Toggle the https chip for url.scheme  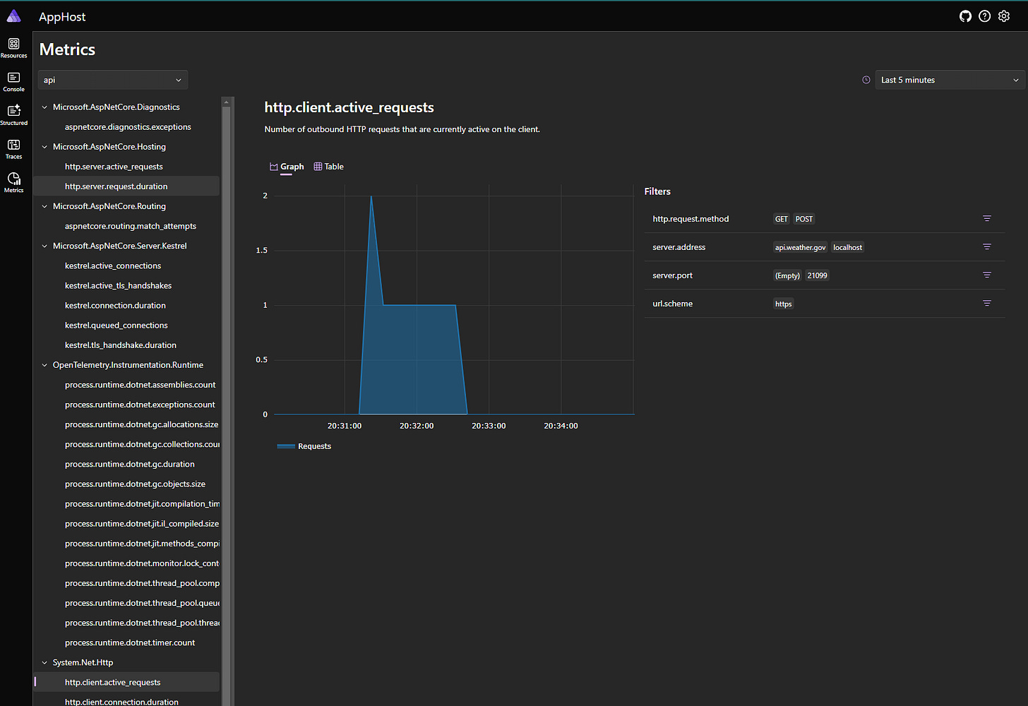tap(783, 303)
